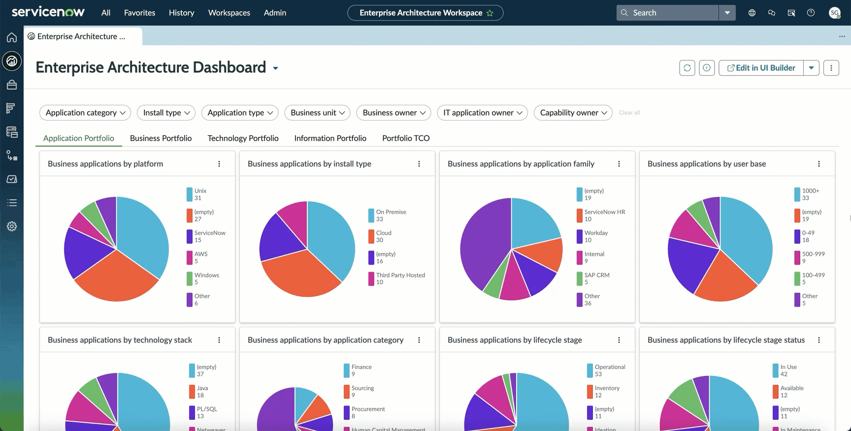
Task: Click the Enterprise Architecture Workspace pill
Action: [x=425, y=13]
